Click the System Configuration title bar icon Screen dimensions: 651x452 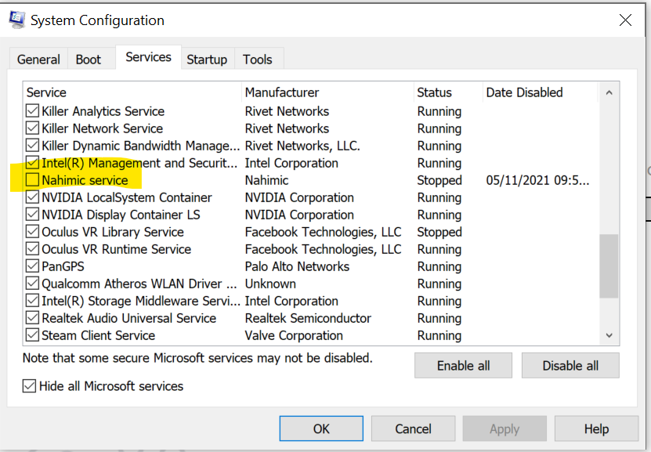click(16, 20)
